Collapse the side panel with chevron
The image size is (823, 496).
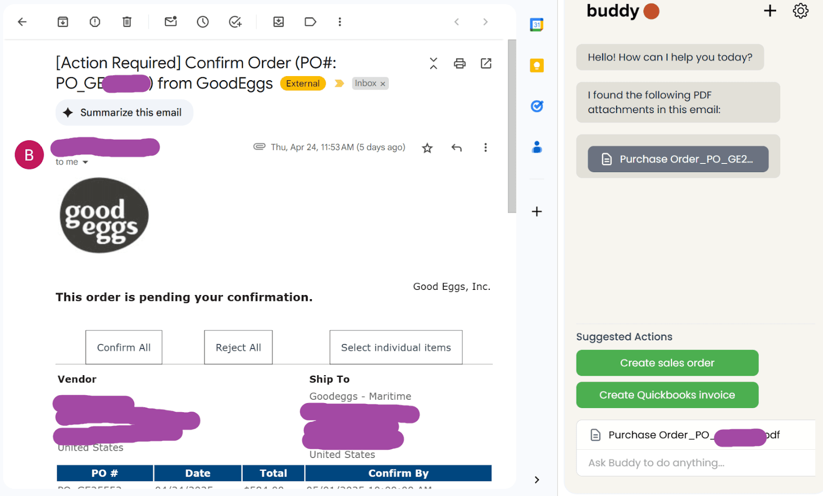(x=536, y=480)
